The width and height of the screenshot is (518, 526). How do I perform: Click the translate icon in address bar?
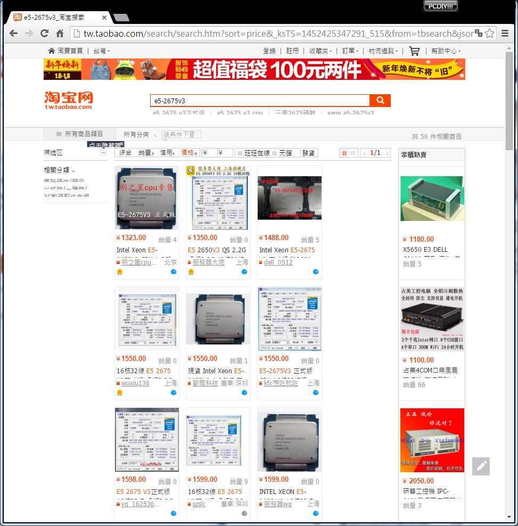point(479,33)
